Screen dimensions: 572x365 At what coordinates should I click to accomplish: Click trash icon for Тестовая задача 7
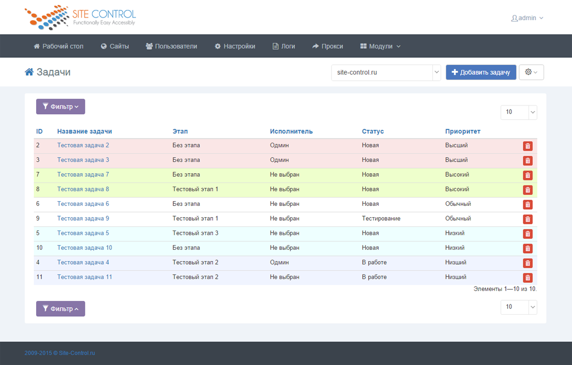click(527, 175)
